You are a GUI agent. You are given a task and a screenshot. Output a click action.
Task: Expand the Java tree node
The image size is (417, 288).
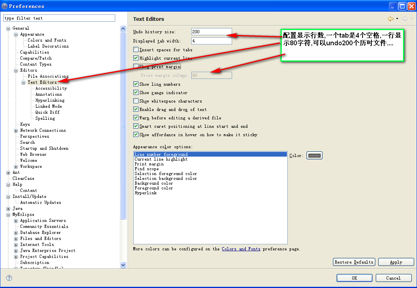coord(8,209)
